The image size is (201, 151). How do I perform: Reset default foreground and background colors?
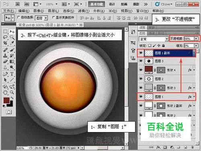click(x=4, y=106)
